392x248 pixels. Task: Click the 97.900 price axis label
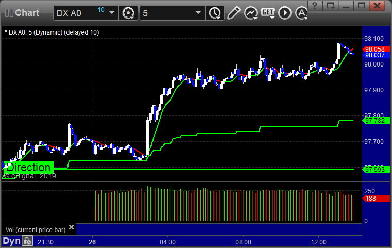click(374, 90)
